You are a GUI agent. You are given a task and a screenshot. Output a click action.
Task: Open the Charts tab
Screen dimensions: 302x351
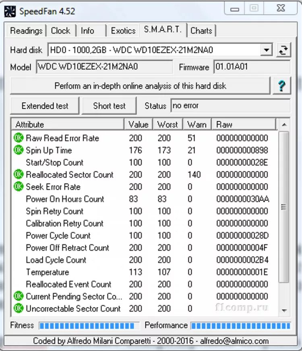tap(201, 31)
